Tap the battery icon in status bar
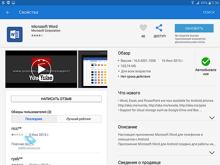 [x=210, y=3]
